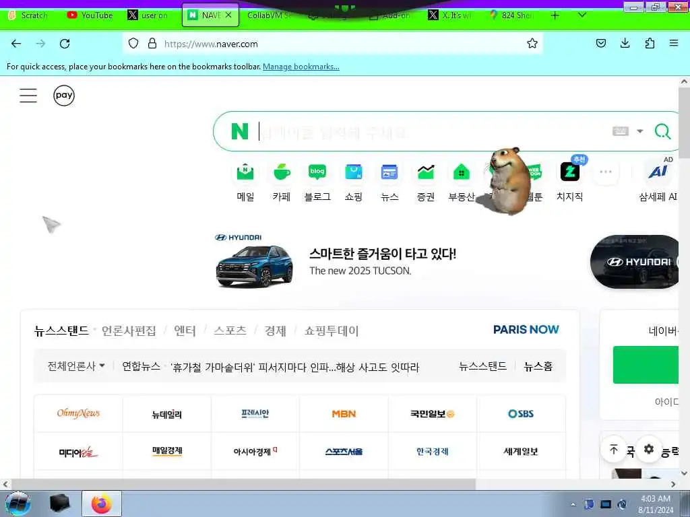Open the Naver Pay circle icon
Image resolution: width=690 pixels, height=517 pixels.
tap(64, 96)
